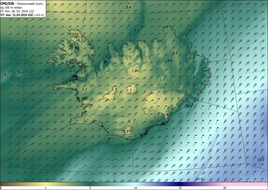Click the 2.6 value on Snæfellsnes tip
Image resolution: width=268 pixels, height=190 pixels.
coord(56,88)
